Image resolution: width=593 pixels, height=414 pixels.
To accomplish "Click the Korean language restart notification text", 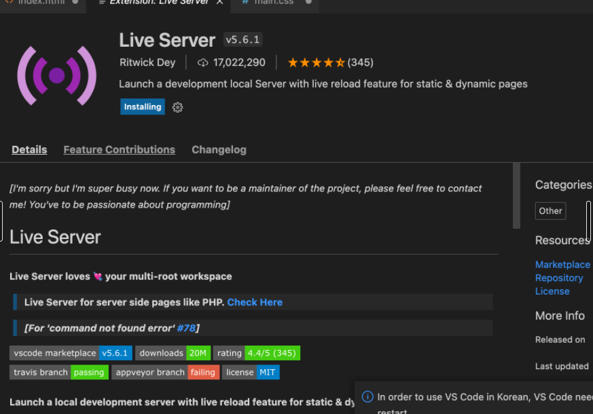I will [x=485, y=402].
